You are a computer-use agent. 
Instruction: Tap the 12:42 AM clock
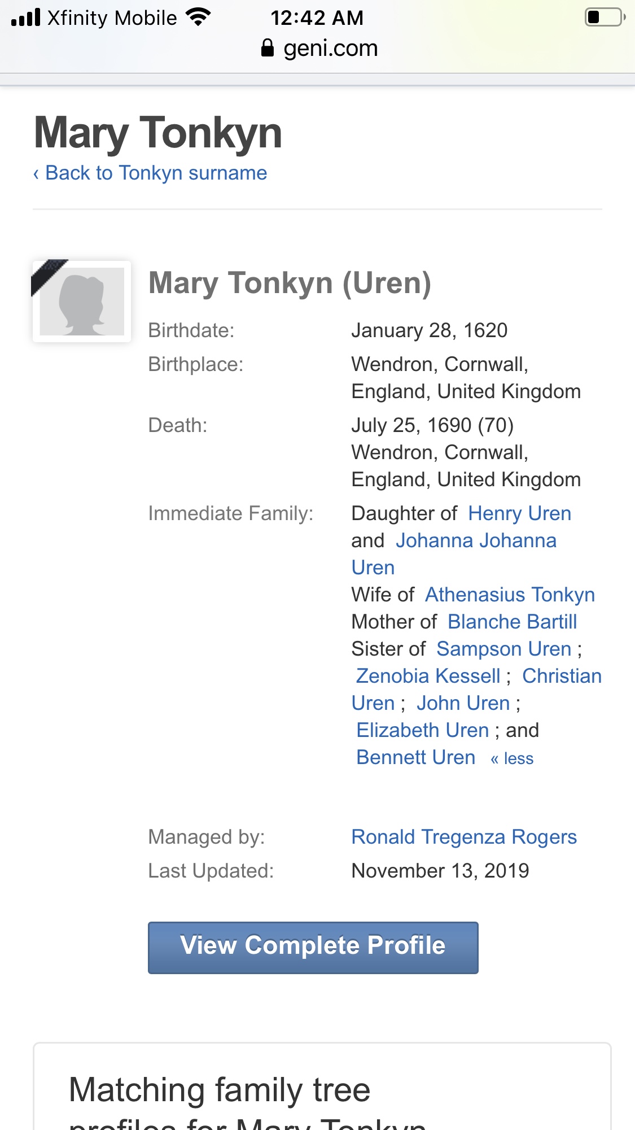317,18
